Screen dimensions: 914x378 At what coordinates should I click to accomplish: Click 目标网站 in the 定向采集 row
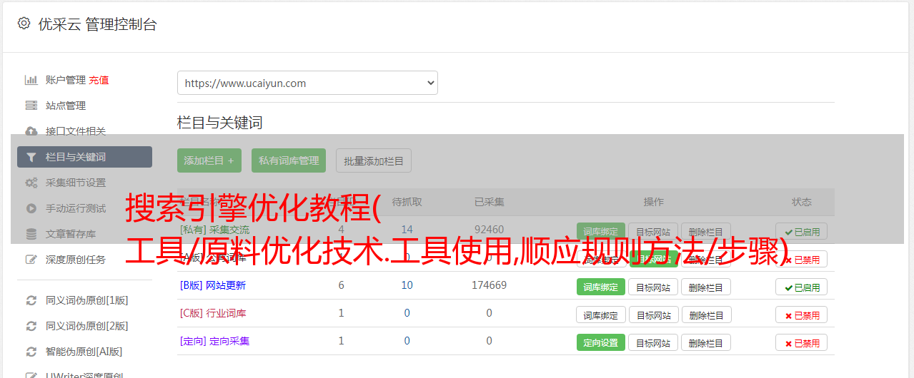click(654, 342)
